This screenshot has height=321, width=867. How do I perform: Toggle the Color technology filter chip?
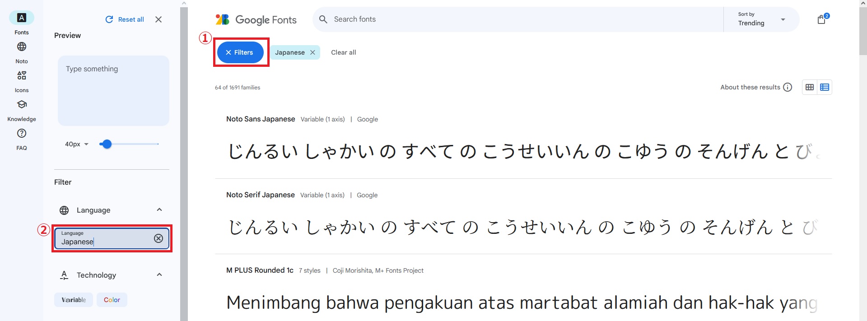click(x=112, y=300)
